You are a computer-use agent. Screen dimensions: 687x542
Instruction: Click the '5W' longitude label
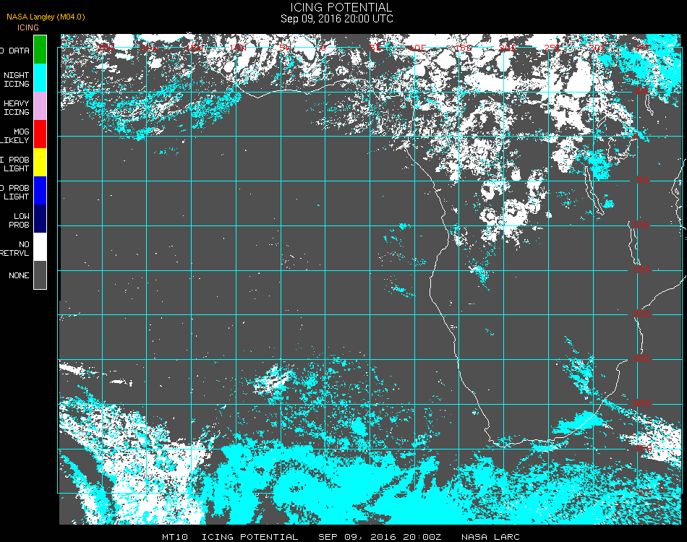point(285,48)
